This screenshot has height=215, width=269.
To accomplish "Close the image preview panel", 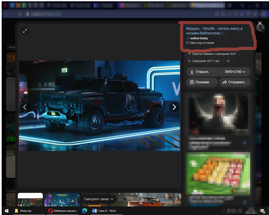I will (x=260, y=23).
